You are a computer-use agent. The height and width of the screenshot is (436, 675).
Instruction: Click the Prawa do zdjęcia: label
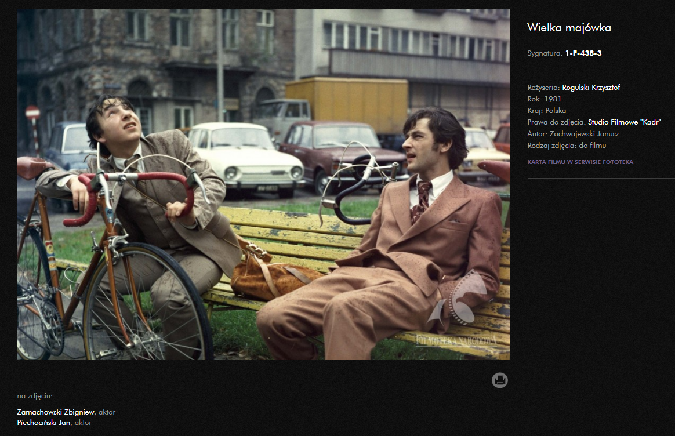coord(557,122)
